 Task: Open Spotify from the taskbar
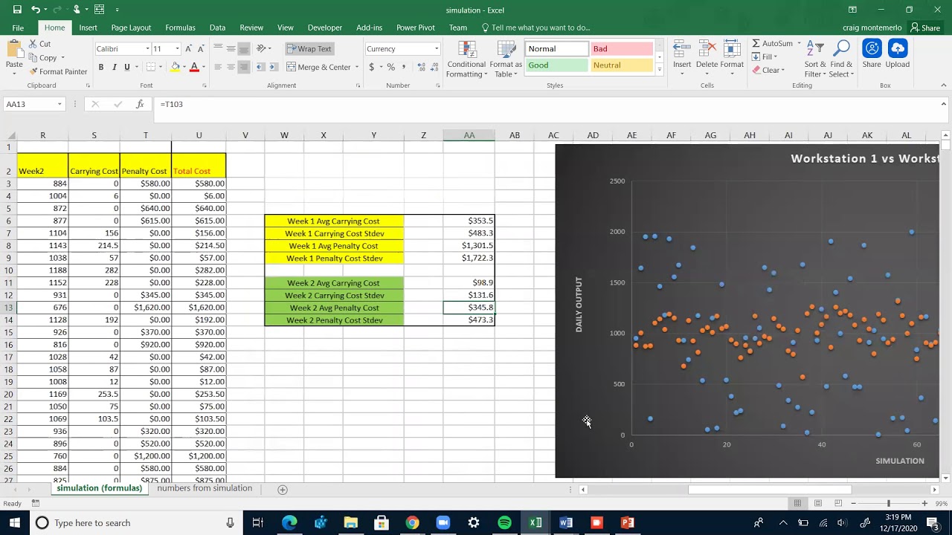(x=504, y=523)
